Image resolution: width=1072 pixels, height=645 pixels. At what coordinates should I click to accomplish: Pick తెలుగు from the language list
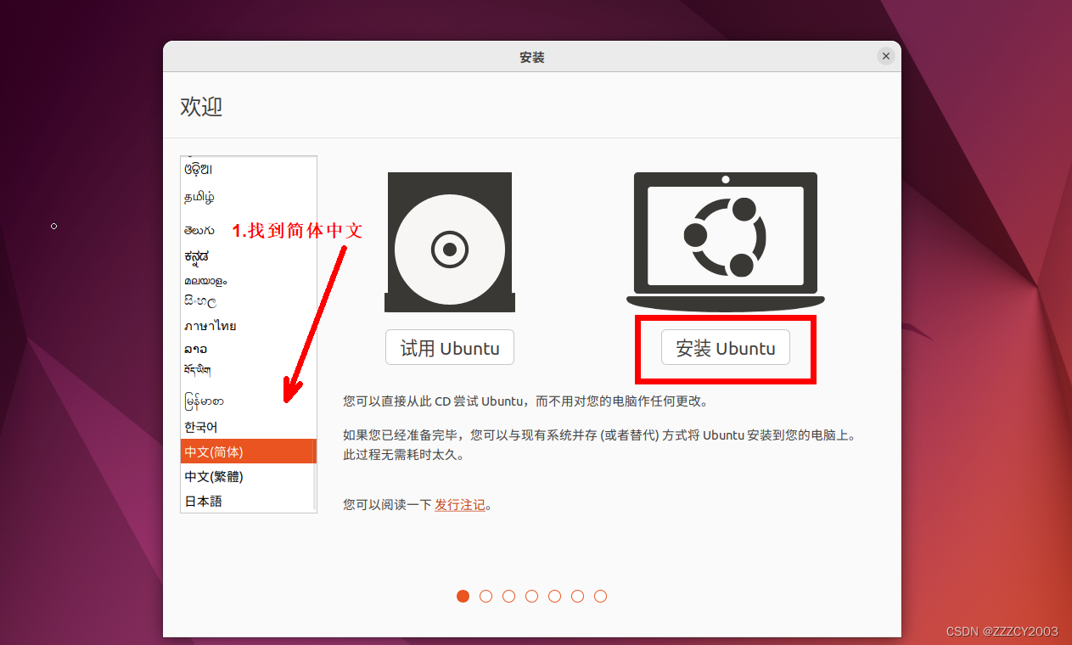coord(199,230)
